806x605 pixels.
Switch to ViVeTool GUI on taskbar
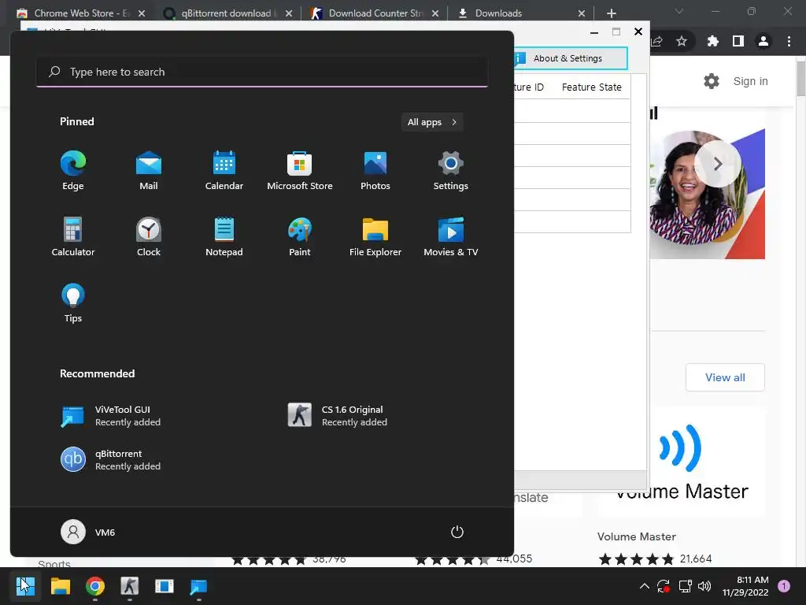pos(199,586)
